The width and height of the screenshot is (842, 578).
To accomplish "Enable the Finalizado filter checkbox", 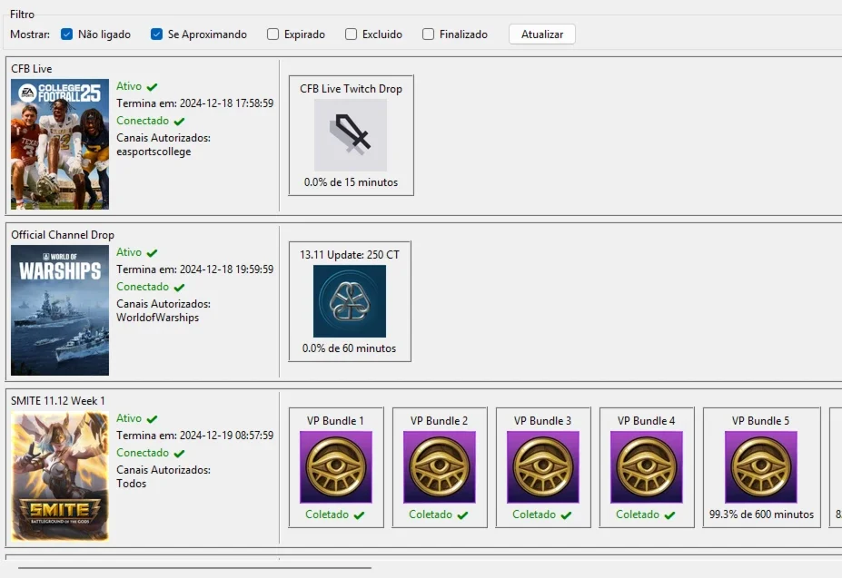I will click(x=428, y=34).
